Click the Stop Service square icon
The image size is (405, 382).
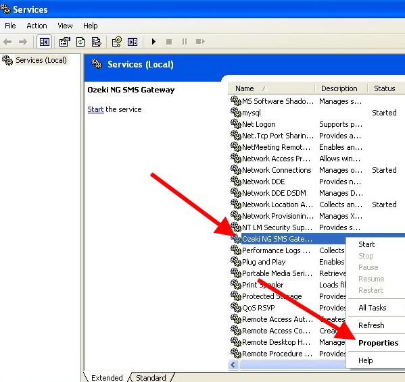[169, 42]
